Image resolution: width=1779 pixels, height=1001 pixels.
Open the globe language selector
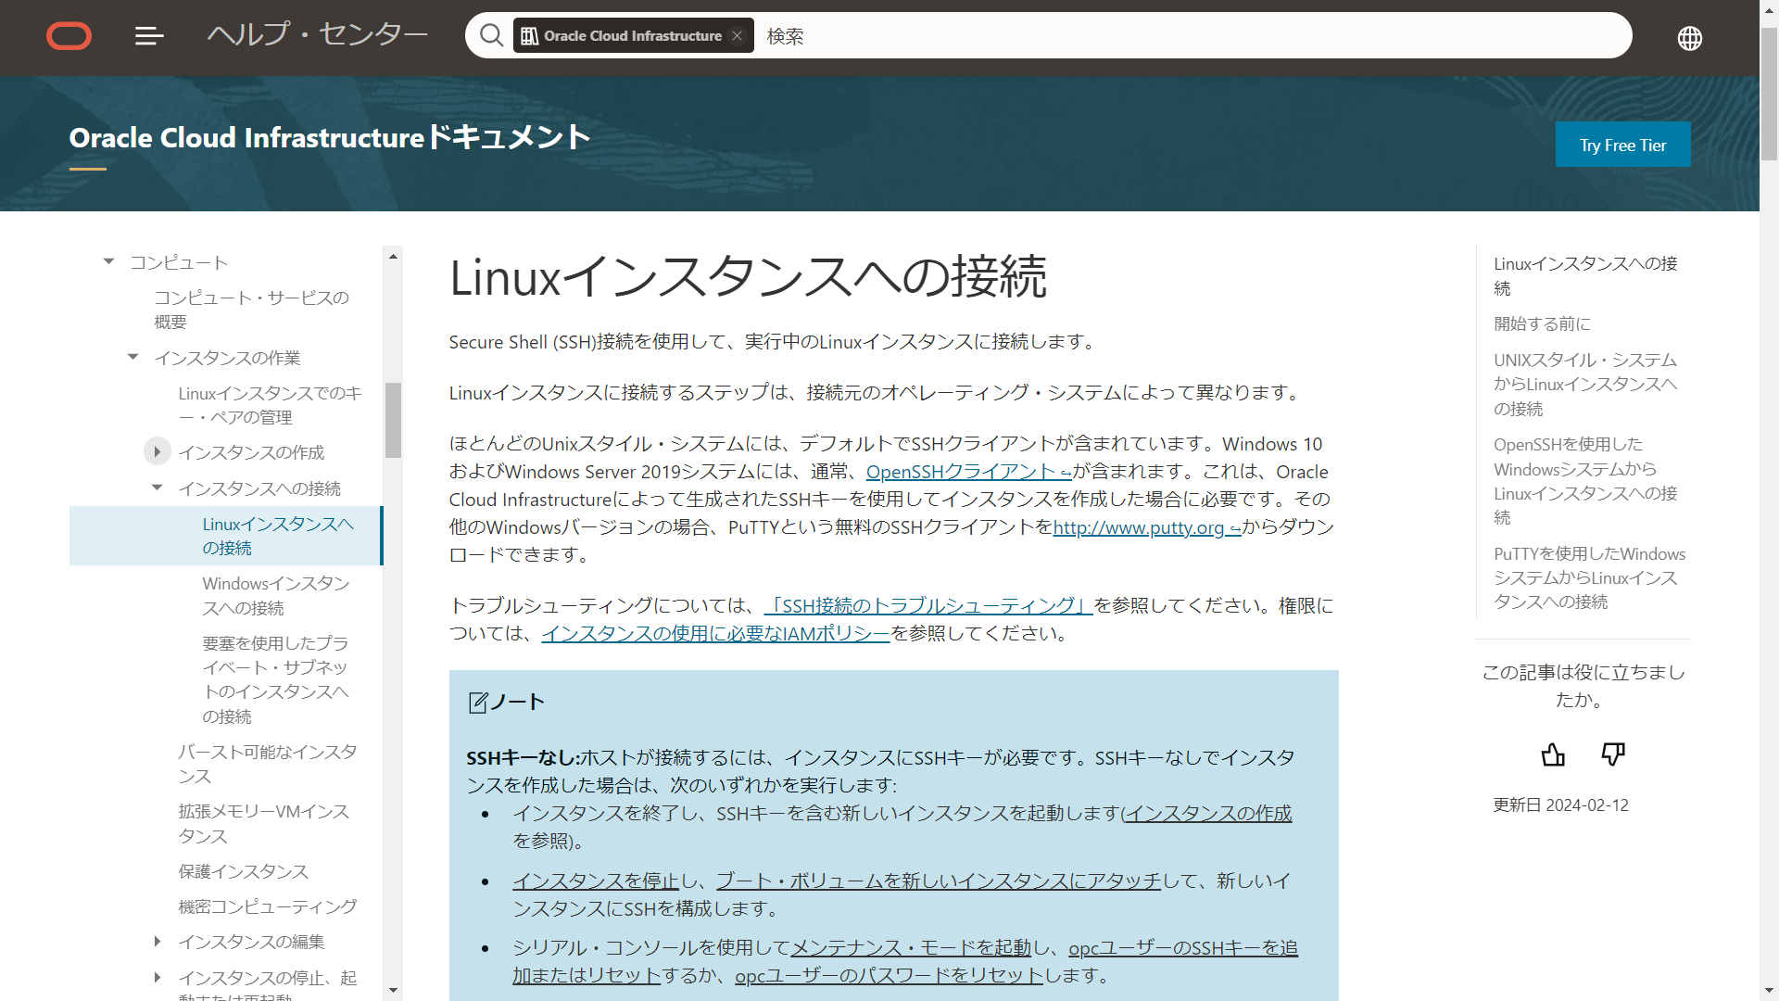click(x=1688, y=38)
